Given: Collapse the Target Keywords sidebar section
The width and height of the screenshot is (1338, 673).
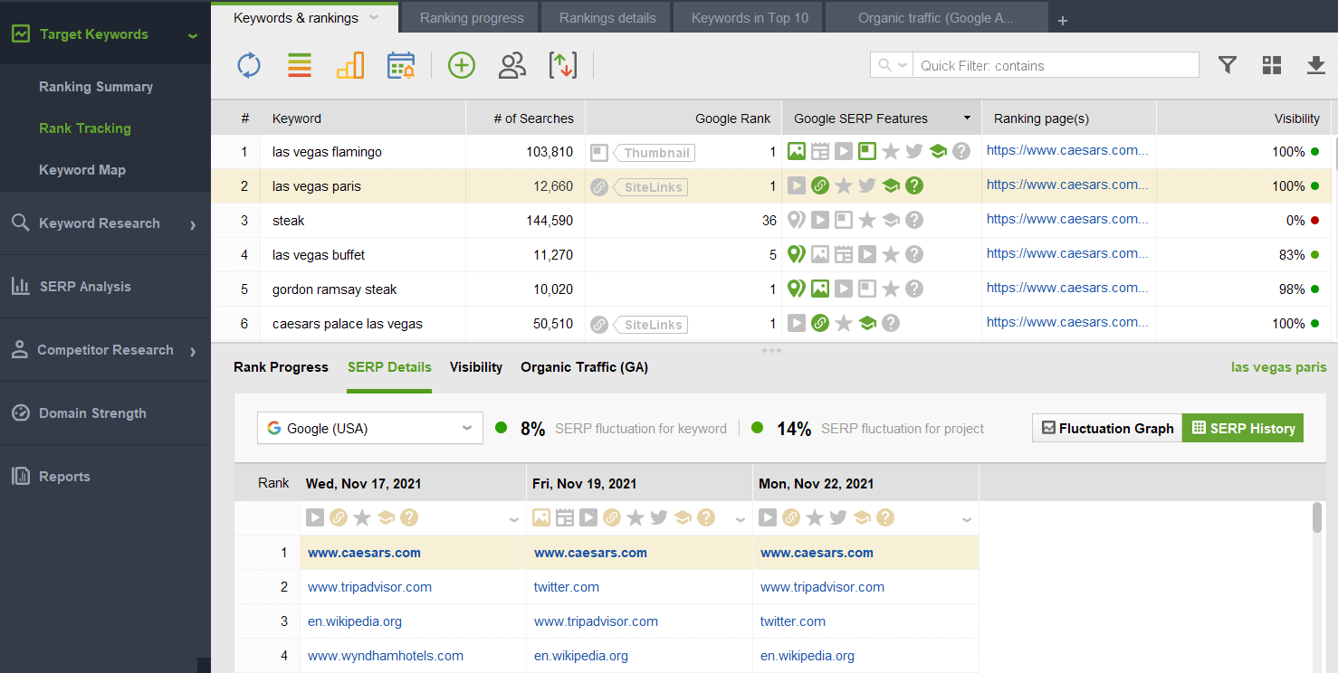Looking at the screenshot, I should click(x=192, y=35).
